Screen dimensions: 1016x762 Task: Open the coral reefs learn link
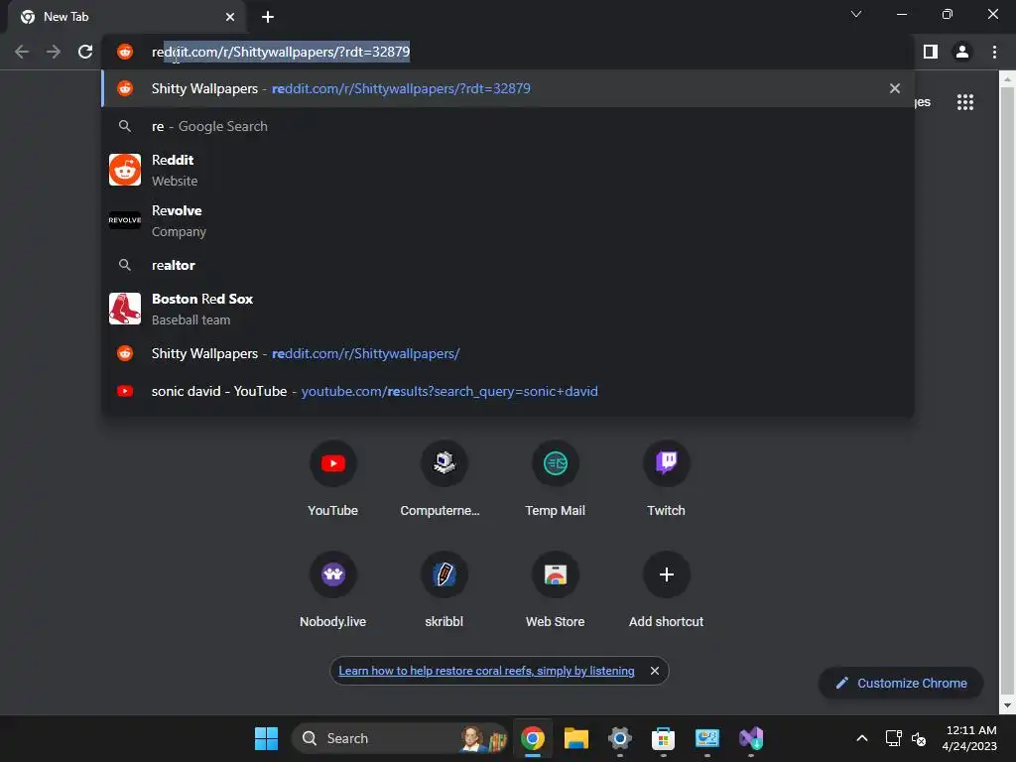(486, 671)
